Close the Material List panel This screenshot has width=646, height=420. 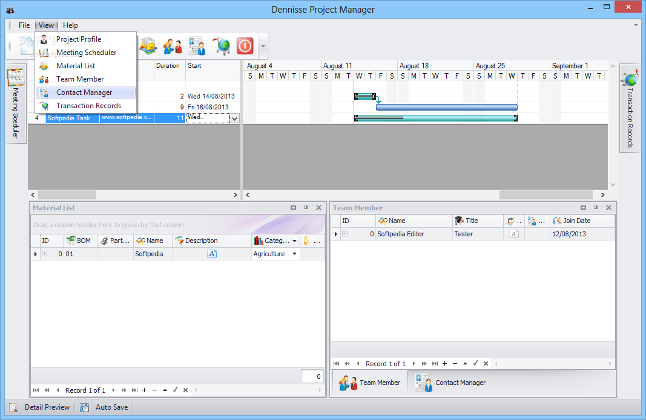pyautogui.click(x=318, y=208)
